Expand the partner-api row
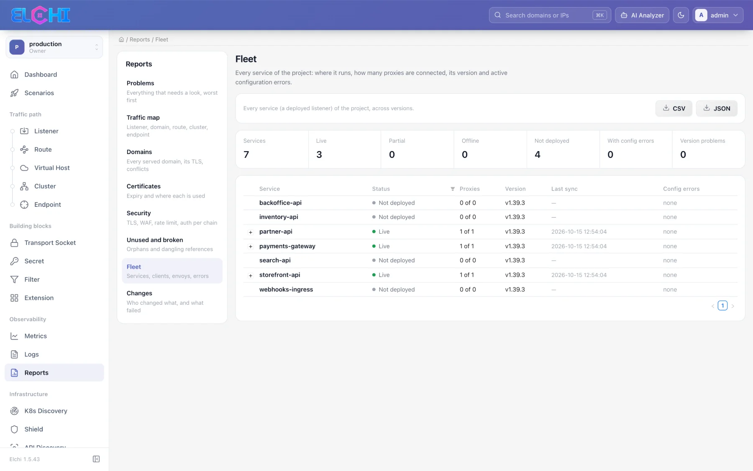753x471 pixels. (251, 232)
